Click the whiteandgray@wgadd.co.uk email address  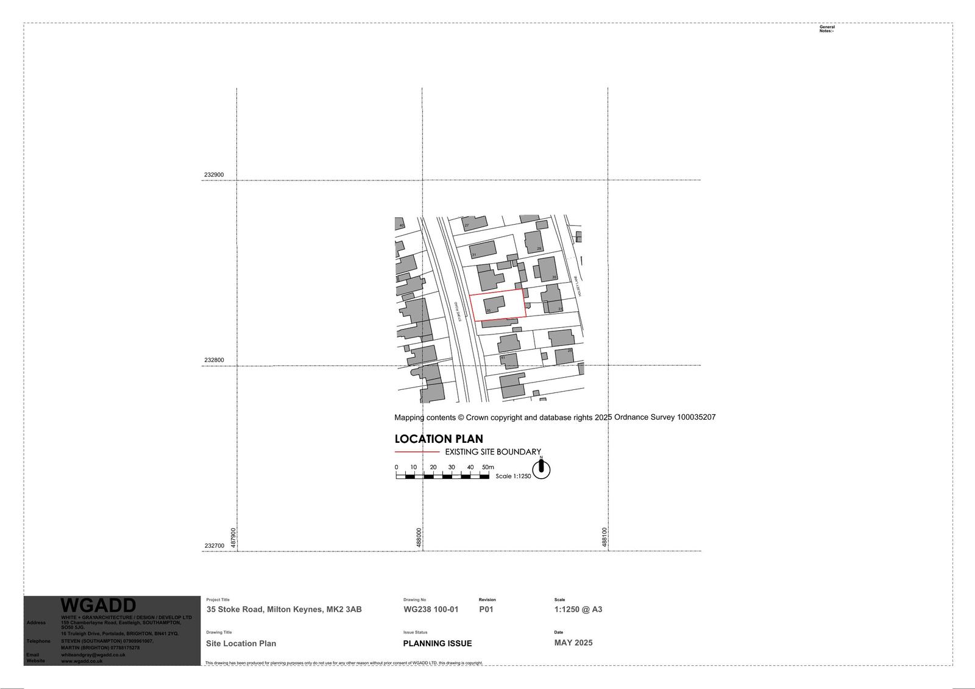(93, 655)
